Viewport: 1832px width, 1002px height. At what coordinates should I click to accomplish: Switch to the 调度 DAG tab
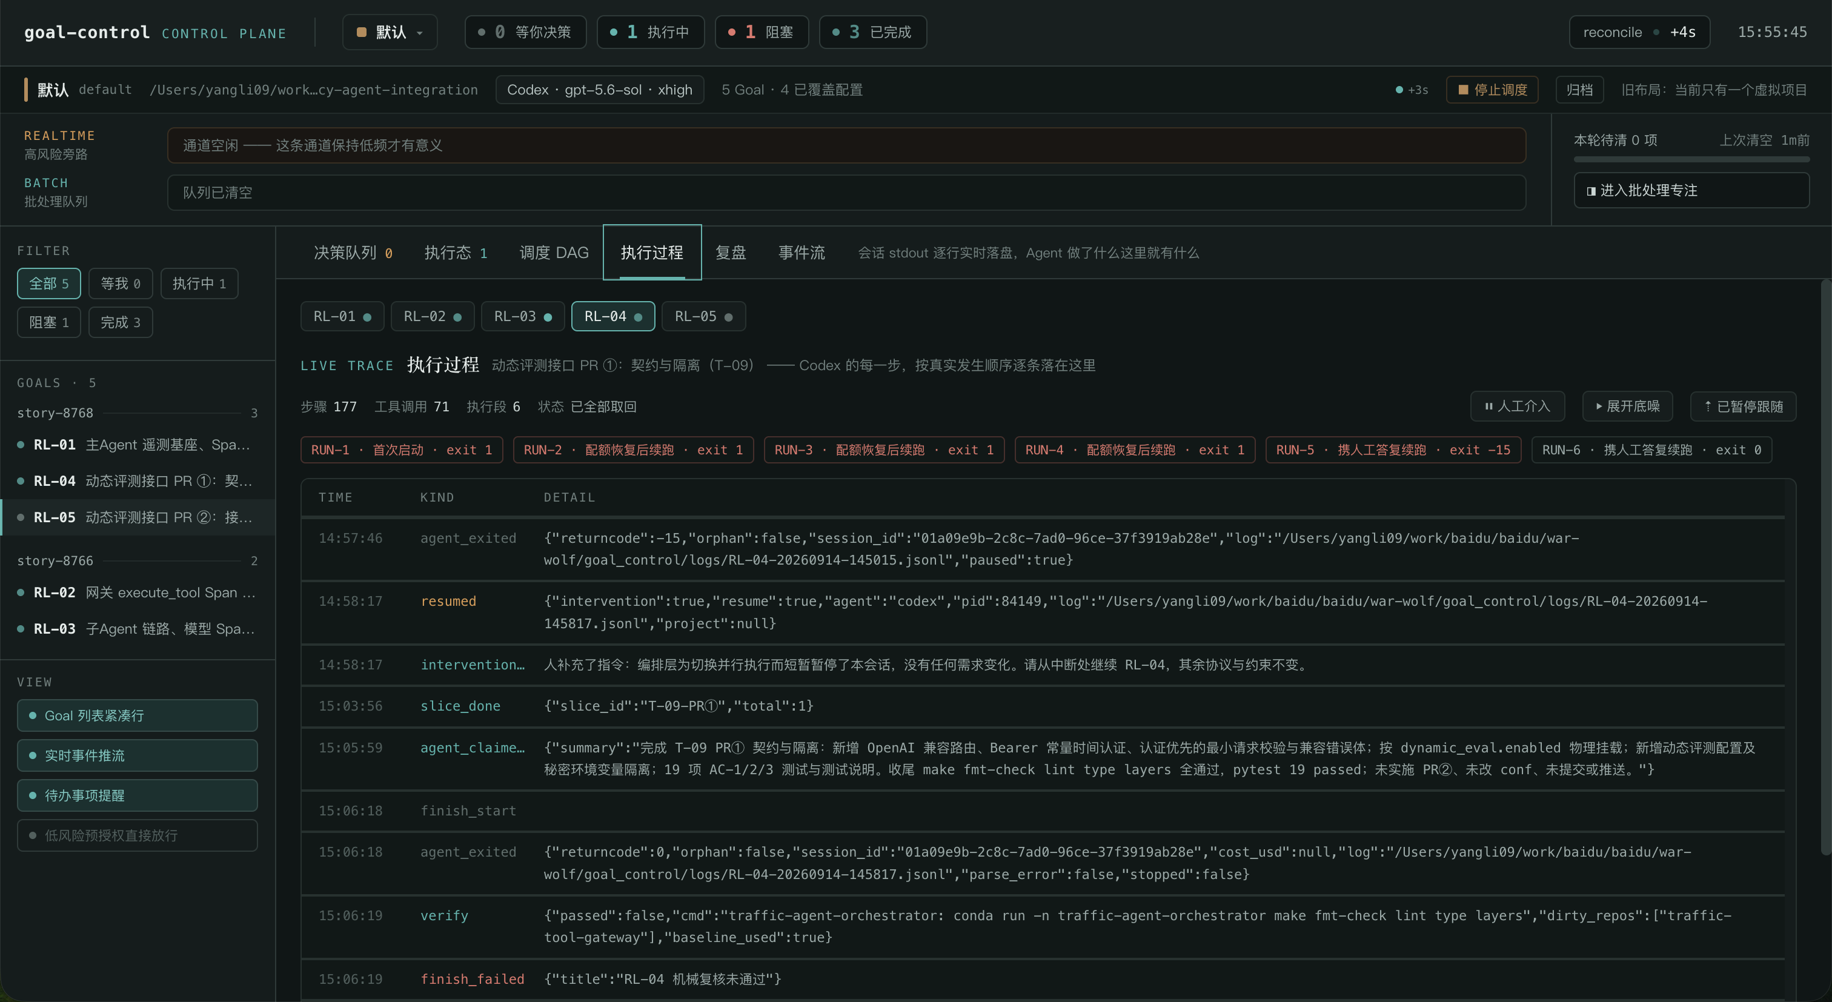(x=554, y=253)
